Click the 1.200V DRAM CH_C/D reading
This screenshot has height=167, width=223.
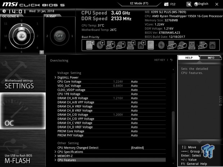click(118, 115)
